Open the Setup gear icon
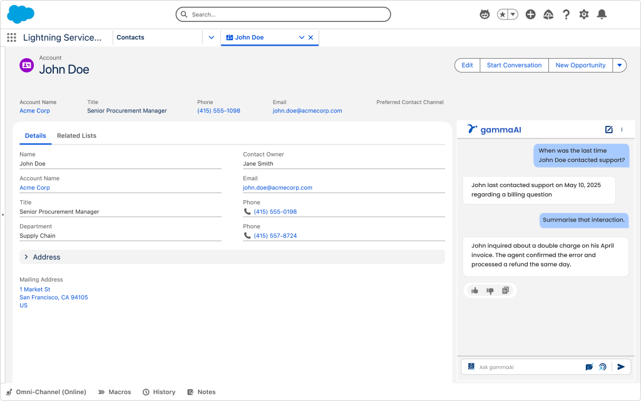The height and width of the screenshot is (401, 641). 584,14
